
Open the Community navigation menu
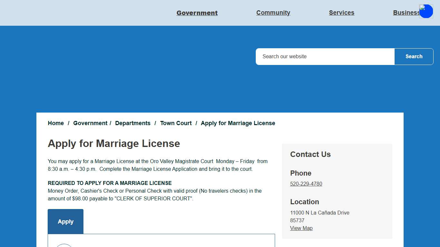(273, 13)
